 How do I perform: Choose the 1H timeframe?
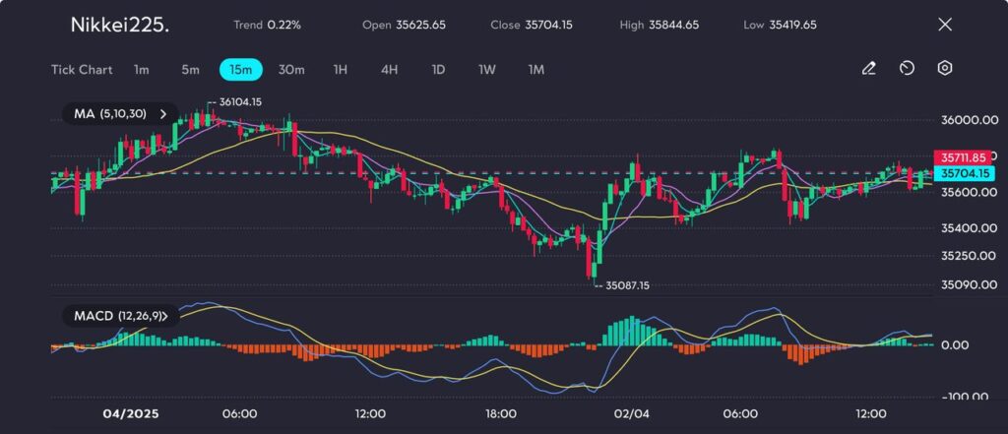point(341,70)
